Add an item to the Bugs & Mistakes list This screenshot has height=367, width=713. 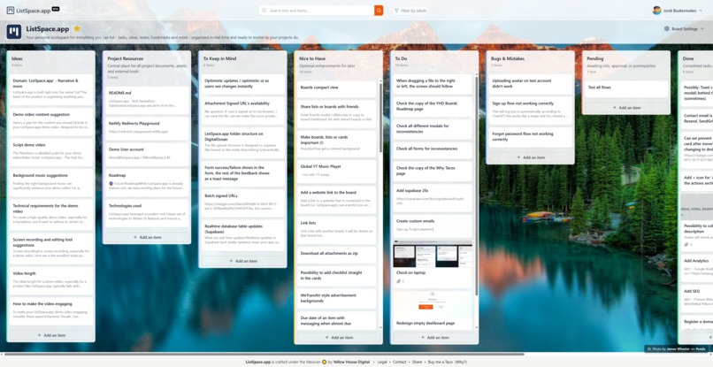pos(530,157)
